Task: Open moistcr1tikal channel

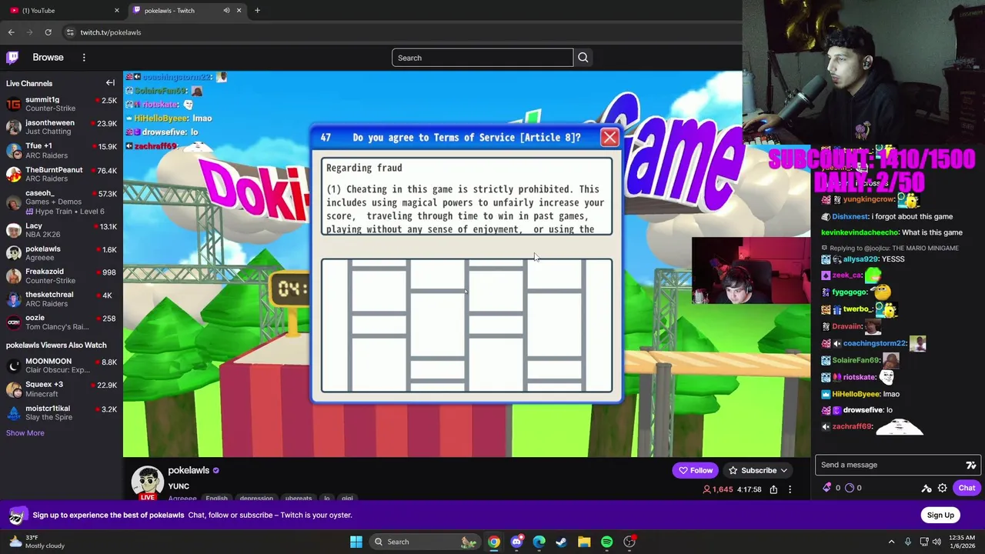Action: coord(62,412)
